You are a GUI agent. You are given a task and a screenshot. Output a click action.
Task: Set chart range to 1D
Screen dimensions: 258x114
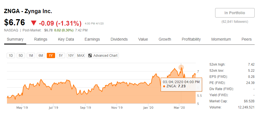point(11,56)
